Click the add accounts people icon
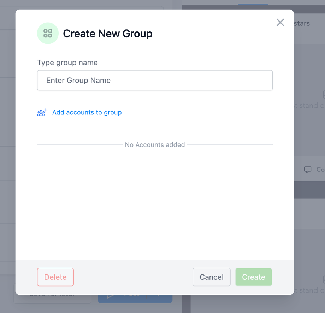 tap(42, 113)
